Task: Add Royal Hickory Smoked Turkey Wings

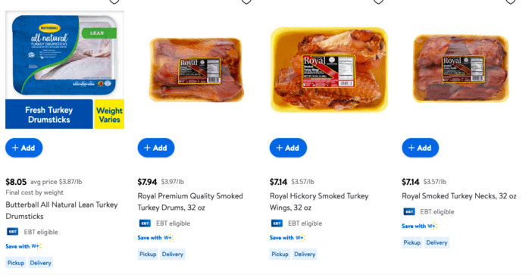Action: [288, 148]
